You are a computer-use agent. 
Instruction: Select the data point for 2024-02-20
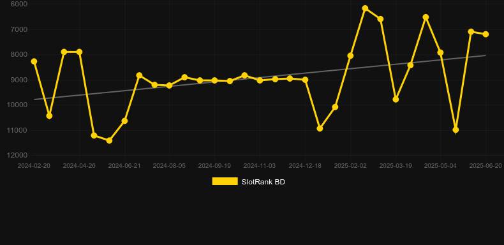tap(34, 61)
